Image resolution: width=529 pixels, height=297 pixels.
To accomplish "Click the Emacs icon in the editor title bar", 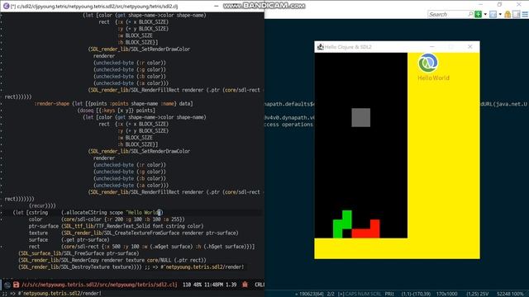I will pyautogui.click(x=6, y=6).
